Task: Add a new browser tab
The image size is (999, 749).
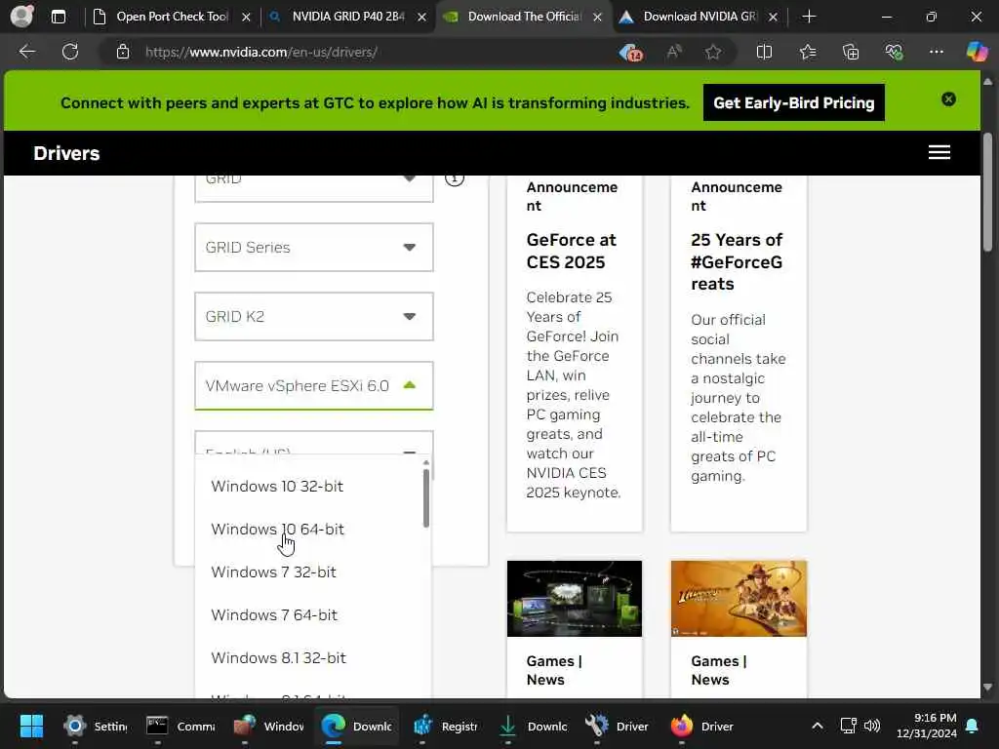Action: tap(809, 17)
